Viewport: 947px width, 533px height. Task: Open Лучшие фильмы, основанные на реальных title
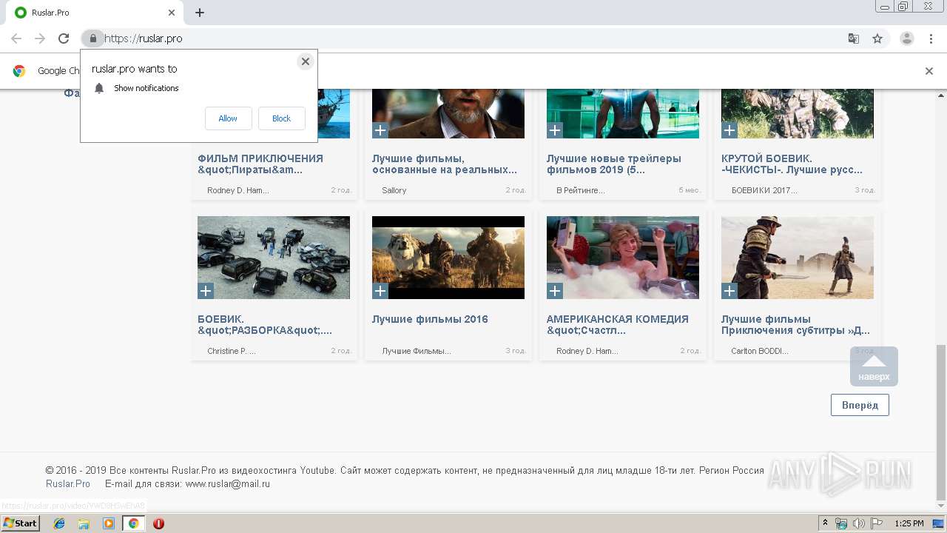point(445,164)
